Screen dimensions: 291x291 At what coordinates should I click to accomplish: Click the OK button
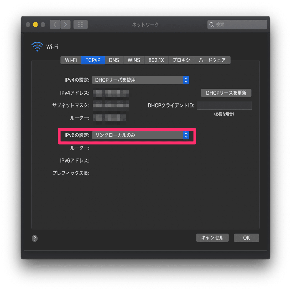click(x=246, y=238)
